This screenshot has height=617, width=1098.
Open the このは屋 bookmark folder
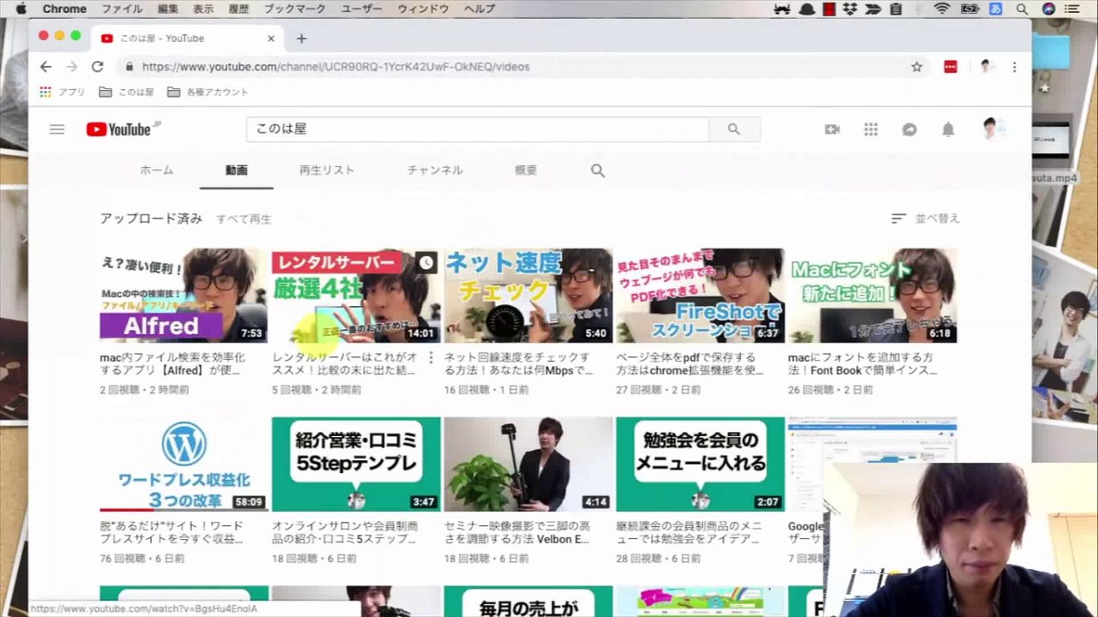coord(126,92)
